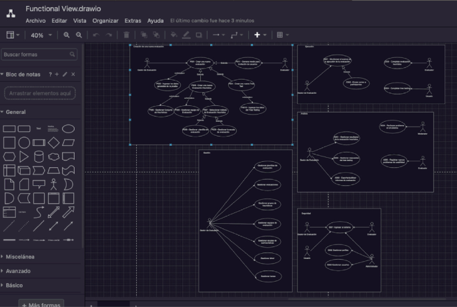Open the 40% zoom level dropdown
Screen dimensions: 457x307
coord(41,35)
